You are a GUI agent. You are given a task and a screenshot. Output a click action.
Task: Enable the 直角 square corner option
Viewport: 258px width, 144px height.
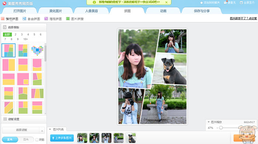click(10, 140)
